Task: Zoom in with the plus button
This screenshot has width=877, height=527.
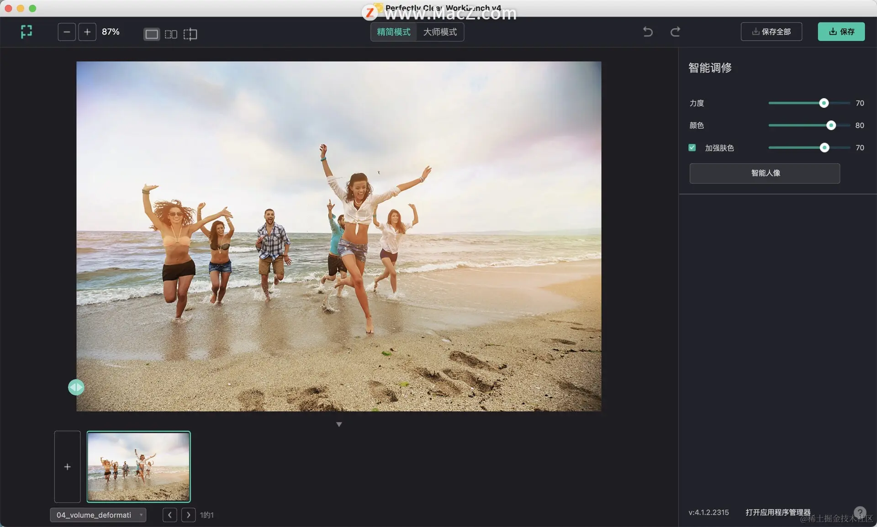Action: tap(87, 32)
